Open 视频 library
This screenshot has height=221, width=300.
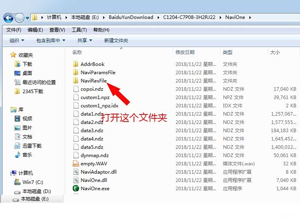coord(27,119)
